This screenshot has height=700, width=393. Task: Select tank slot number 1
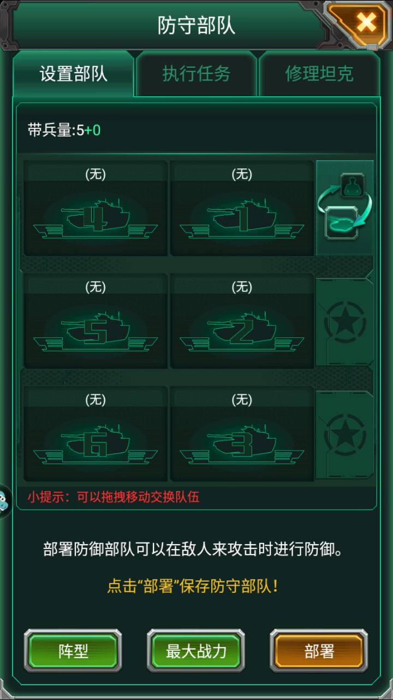[x=242, y=208]
